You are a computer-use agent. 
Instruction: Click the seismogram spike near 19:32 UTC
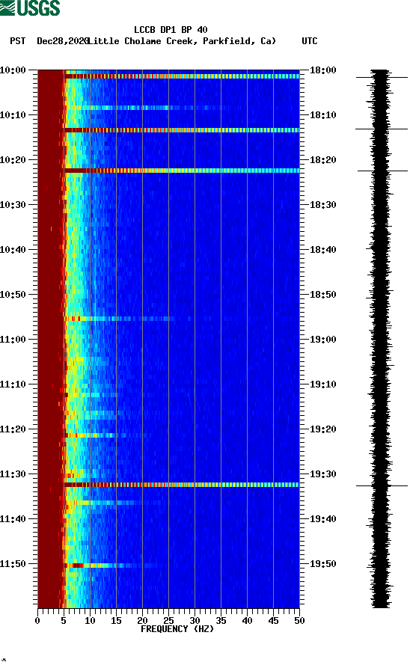382,485
